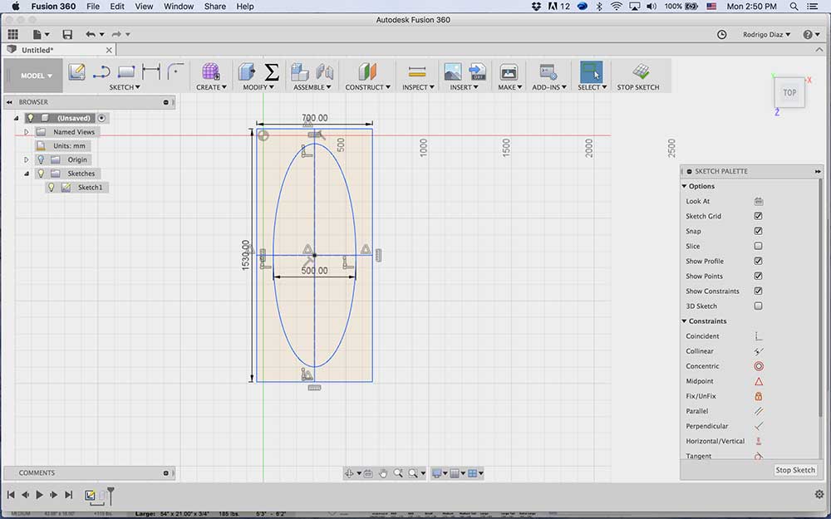The width and height of the screenshot is (831, 519).
Task: Click the Scripts Add-Ins icon
Action: click(x=548, y=71)
